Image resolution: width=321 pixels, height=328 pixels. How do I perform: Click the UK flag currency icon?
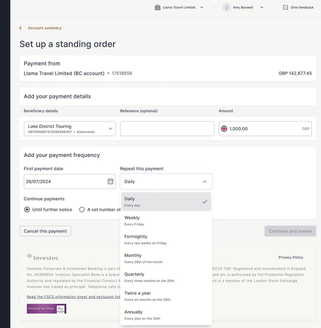[x=224, y=129]
